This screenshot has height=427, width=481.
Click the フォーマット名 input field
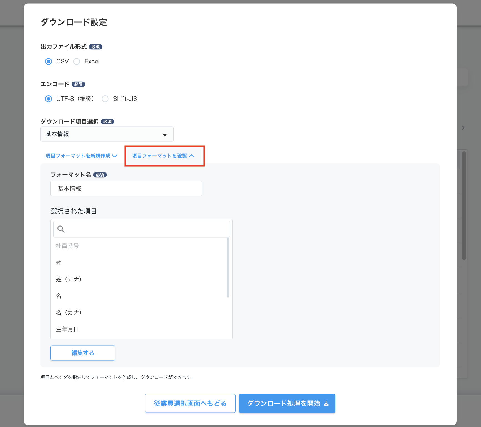tap(126, 189)
